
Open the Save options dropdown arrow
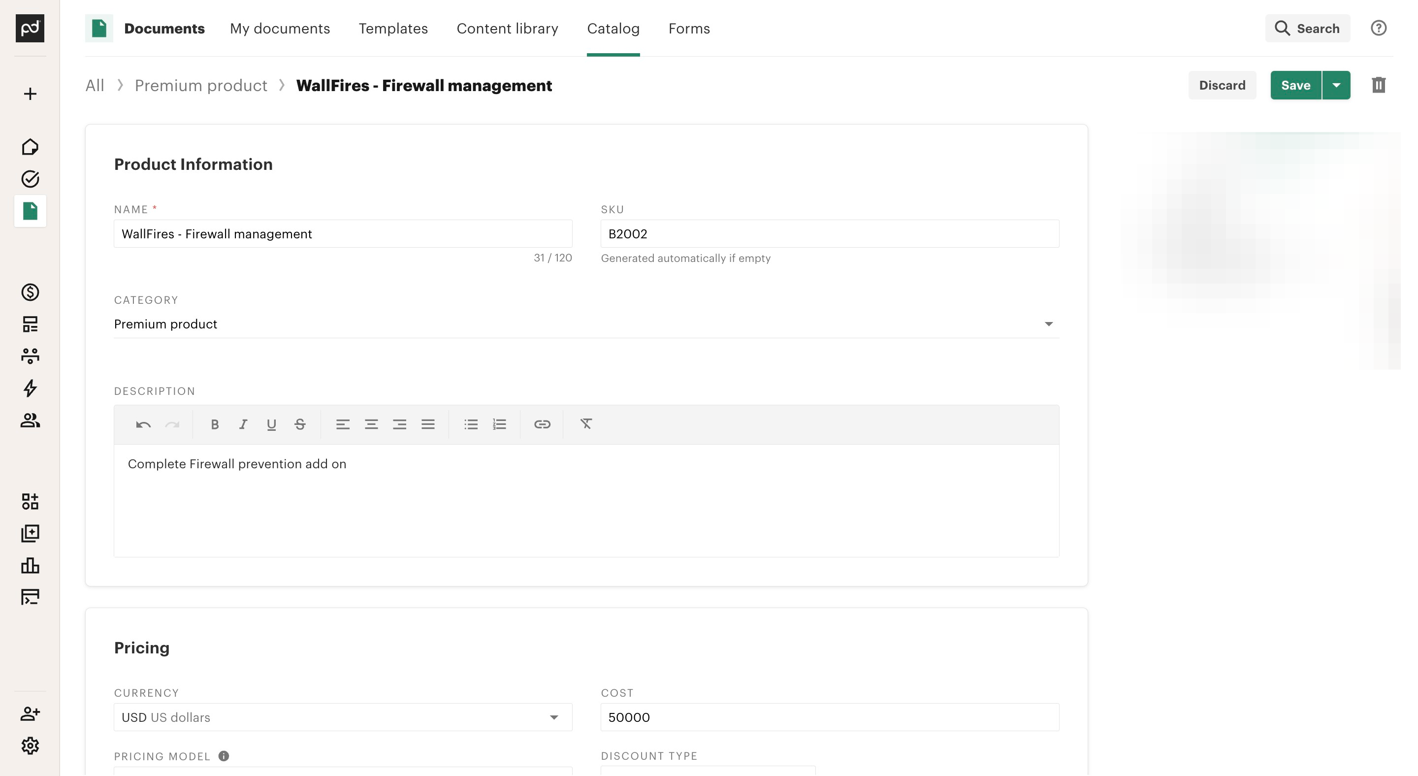click(1336, 85)
